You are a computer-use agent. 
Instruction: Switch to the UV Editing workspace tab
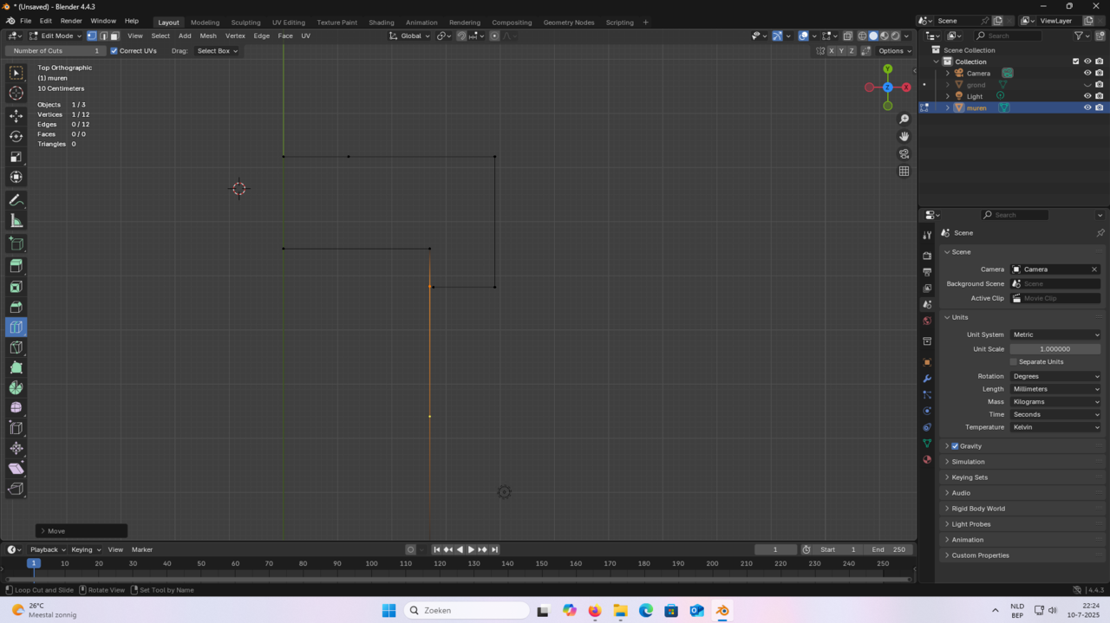click(288, 23)
